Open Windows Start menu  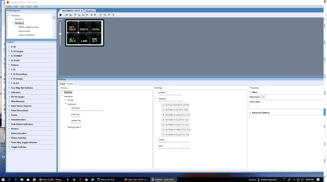click(x=3, y=179)
